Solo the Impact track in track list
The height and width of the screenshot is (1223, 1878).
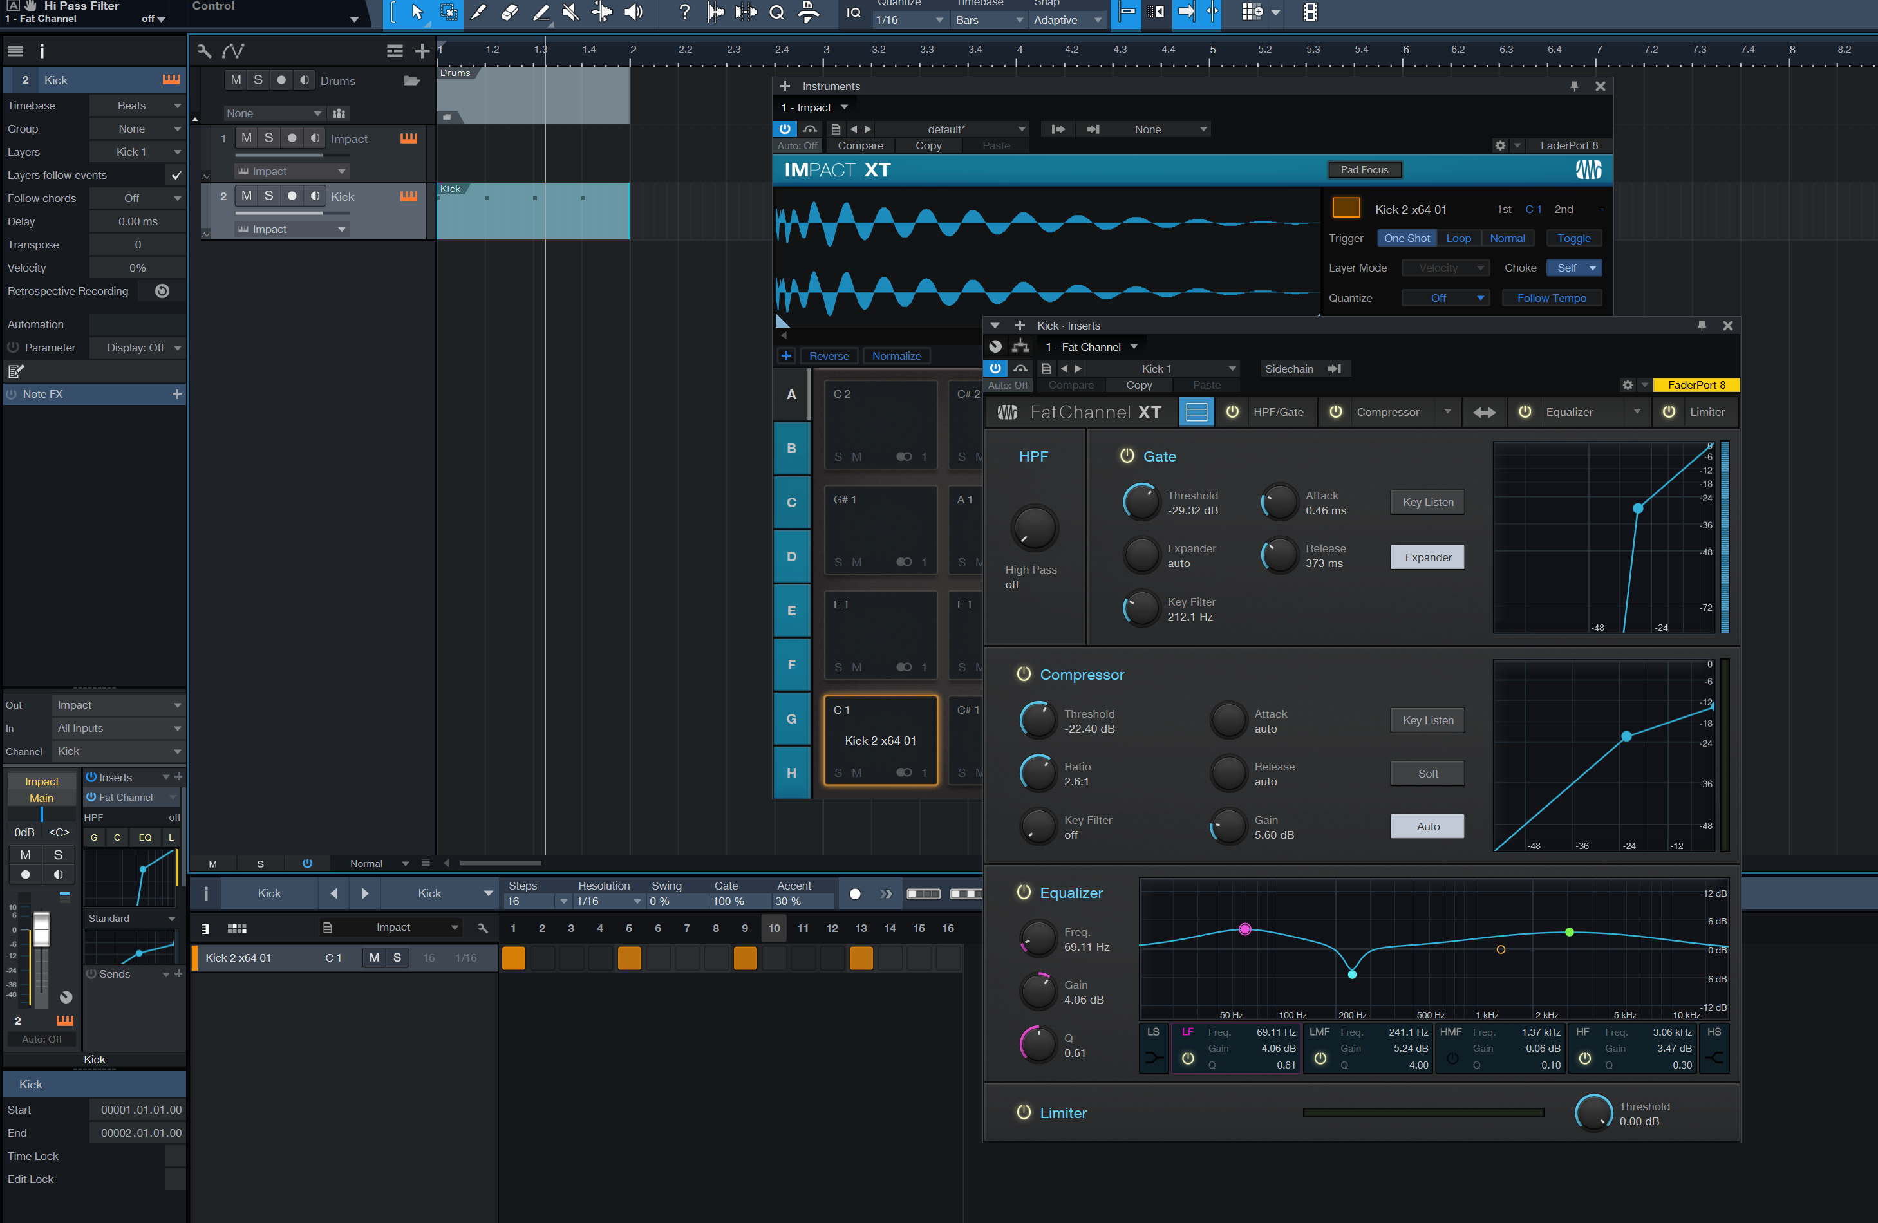pyautogui.click(x=268, y=138)
